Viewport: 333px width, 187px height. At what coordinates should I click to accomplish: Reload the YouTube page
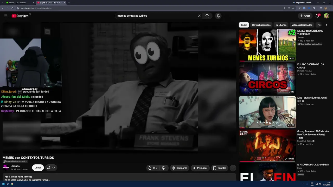pos(12,8)
